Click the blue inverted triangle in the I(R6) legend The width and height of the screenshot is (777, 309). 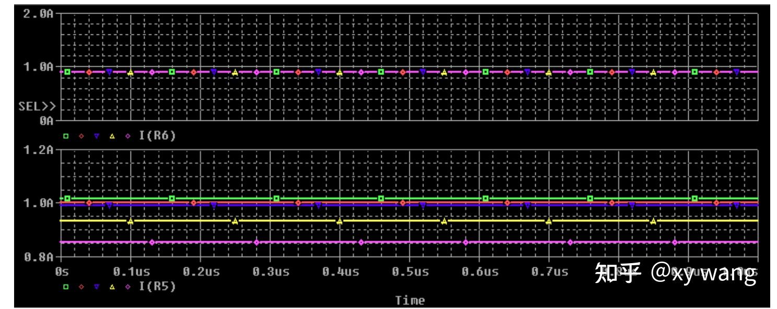click(x=97, y=136)
